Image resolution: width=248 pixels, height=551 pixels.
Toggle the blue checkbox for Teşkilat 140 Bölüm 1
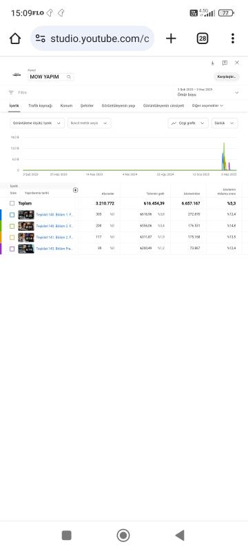[12, 215]
